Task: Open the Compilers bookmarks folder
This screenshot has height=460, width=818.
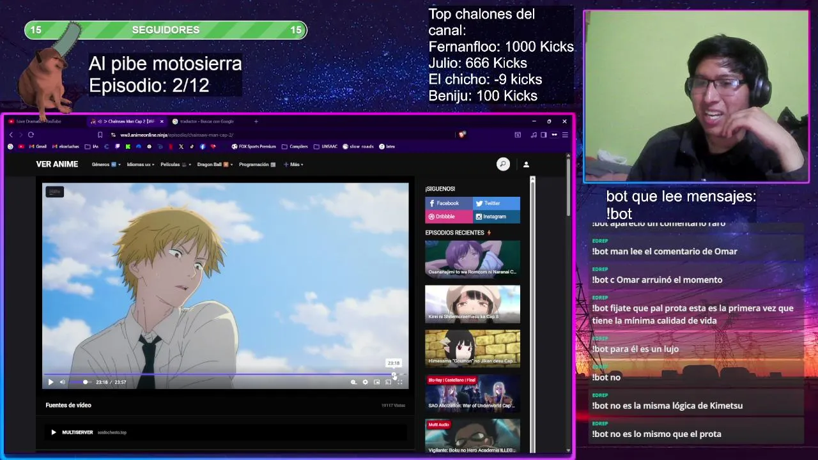Action: [295, 146]
